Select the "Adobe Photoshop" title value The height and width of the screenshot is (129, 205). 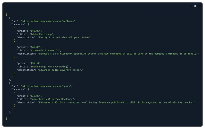(x=41, y=34)
